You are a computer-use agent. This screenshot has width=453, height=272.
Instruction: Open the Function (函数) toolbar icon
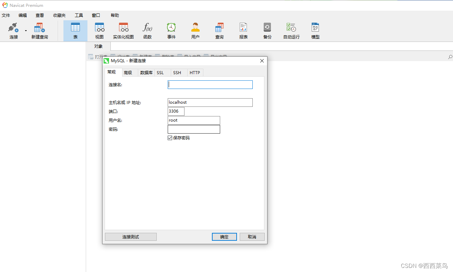(x=147, y=27)
